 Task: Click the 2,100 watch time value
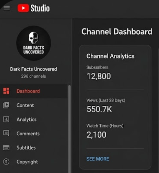97,135
